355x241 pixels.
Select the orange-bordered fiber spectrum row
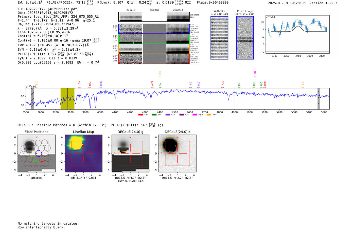pyautogui.click(x=154, y=49)
